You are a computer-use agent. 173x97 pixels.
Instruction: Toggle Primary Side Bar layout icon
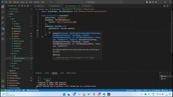pyautogui.click(x=147, y=2)
